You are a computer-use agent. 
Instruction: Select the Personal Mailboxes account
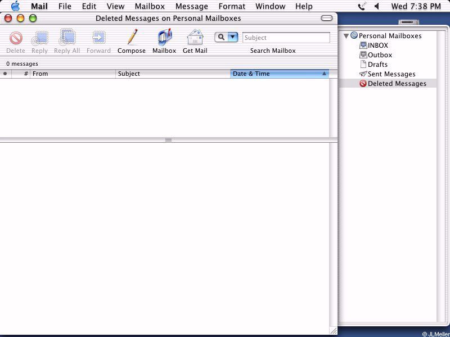pyautogui.click(x=386, y=36)
